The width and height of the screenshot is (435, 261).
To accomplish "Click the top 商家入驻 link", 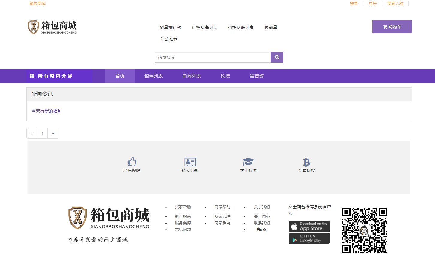I will (x=395, y=4).
